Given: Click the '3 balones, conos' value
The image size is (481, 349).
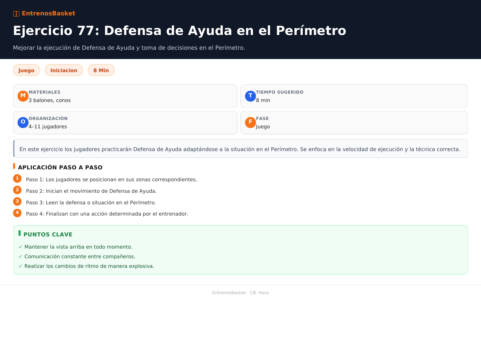Looking at the screenshot, I should pyautogui.click(x=50, y=100).
